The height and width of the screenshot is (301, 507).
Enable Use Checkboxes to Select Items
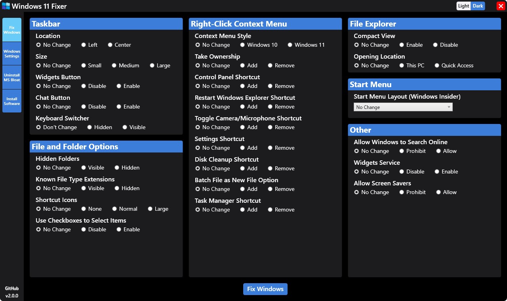[128, 229]
